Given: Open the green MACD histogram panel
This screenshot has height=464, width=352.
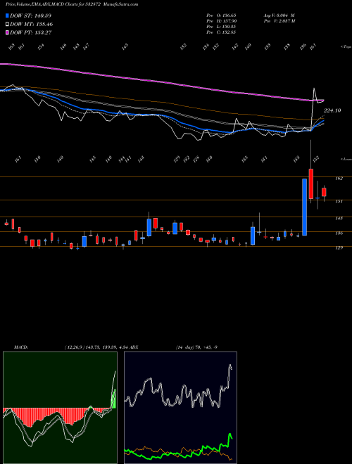Looking at the screenshot, I should [60, 408].
